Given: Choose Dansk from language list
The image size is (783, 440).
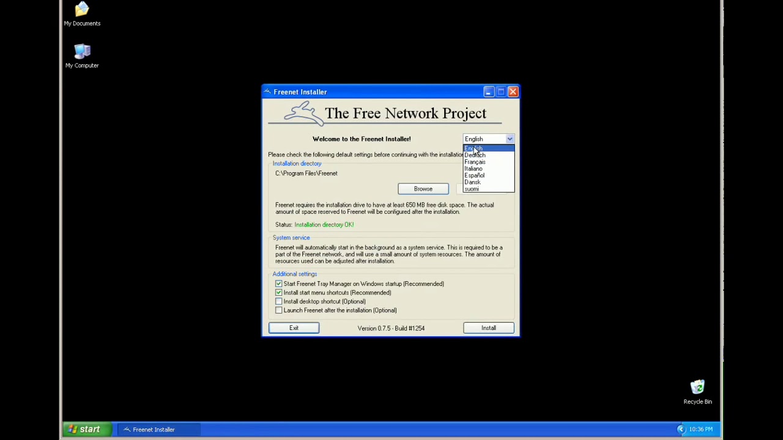Looking at the screenshot, I should tap(489, 182).
